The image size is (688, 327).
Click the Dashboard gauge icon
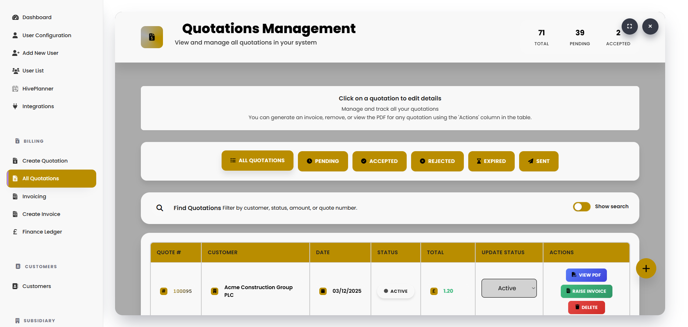click(15, 17)
